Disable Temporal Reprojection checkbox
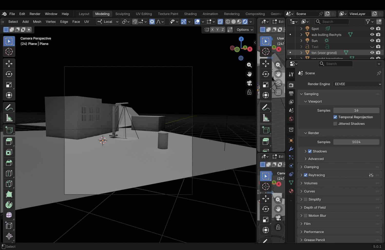The image size is (385, 250). tap(335, 117)
